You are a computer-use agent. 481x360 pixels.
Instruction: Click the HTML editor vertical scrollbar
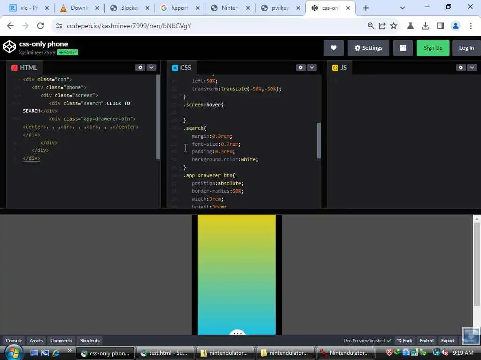(x=158, y=117)
